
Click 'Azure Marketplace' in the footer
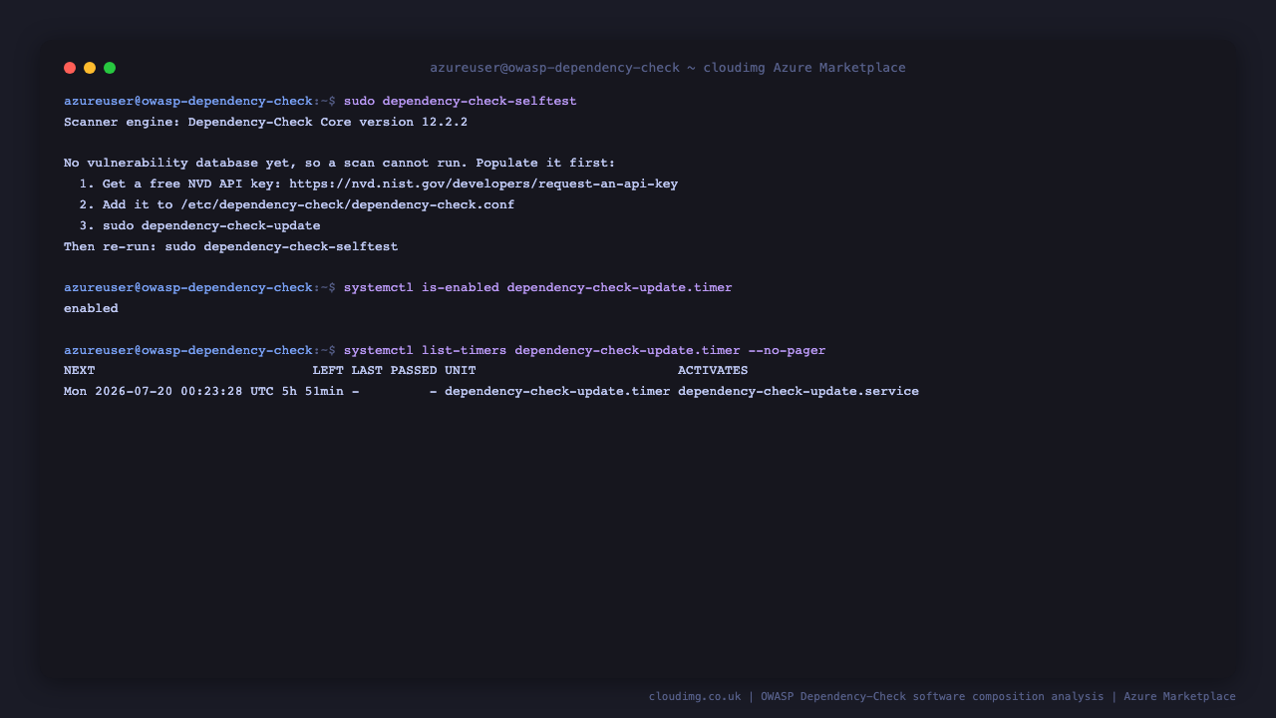(x=1179, y=697)
